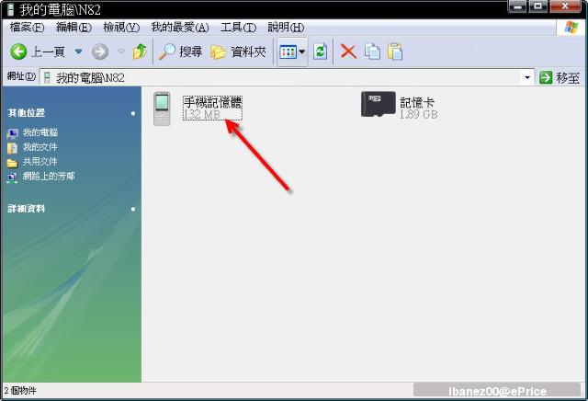Click the Go (移至) button
The height and width of the screenshot is (401, 588).
click(x=560, y=78)
